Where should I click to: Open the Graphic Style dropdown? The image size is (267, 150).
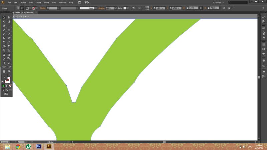[x=128, y=8]
